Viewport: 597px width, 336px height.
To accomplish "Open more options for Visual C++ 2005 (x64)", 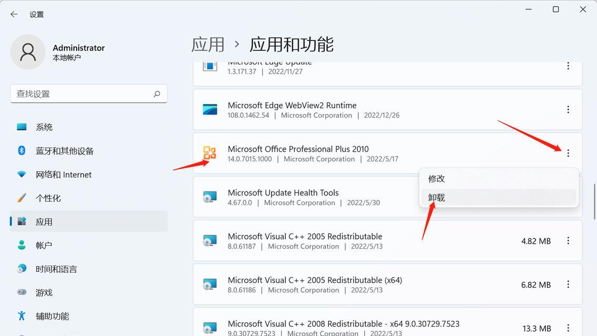I will click(568, 284).
